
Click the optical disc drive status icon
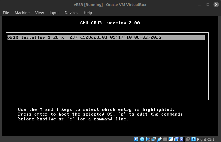click(x=142, y=139)
